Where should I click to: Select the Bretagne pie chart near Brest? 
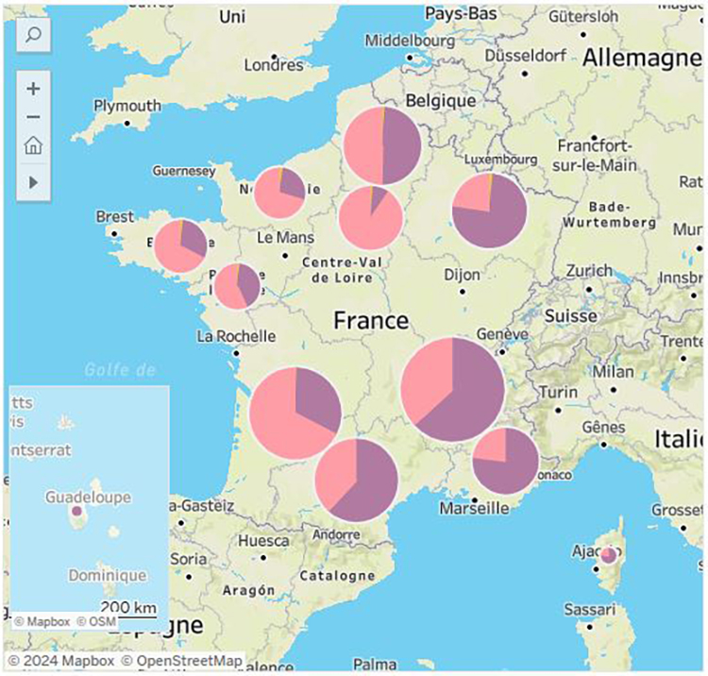(x=180, y=246)
